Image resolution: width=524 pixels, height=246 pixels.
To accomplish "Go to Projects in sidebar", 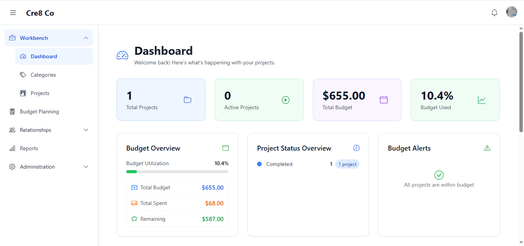I will pos(40,93).
